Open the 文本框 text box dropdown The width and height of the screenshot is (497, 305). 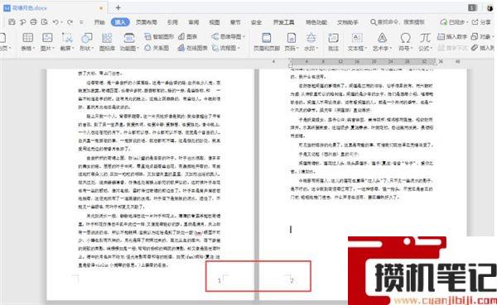(357, 42)
